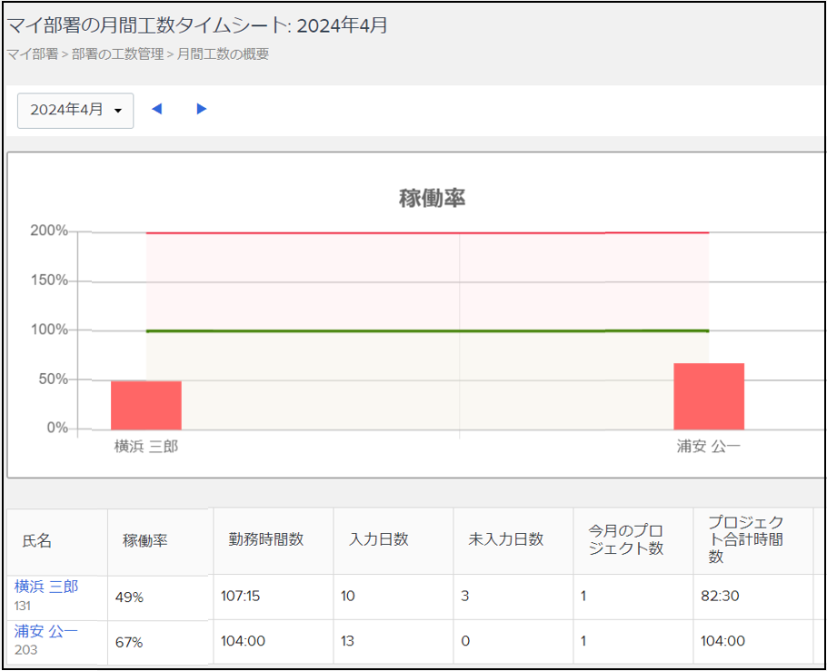Click the 浦安 公一 red bar in chart
827x671 pixels.
(x=709, y=396)
